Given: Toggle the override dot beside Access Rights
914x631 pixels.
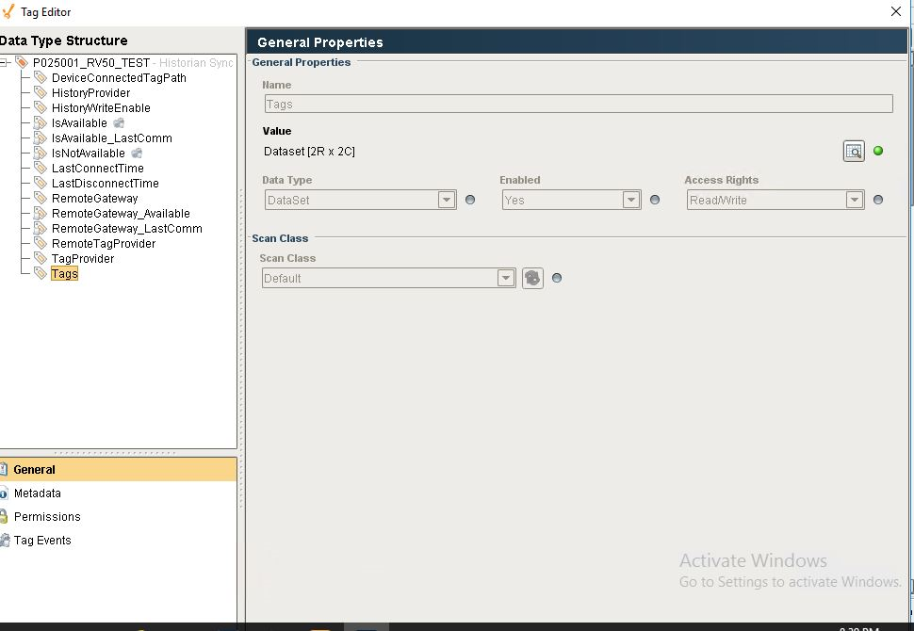Looking at the screenshot, I should pos(878,200).
